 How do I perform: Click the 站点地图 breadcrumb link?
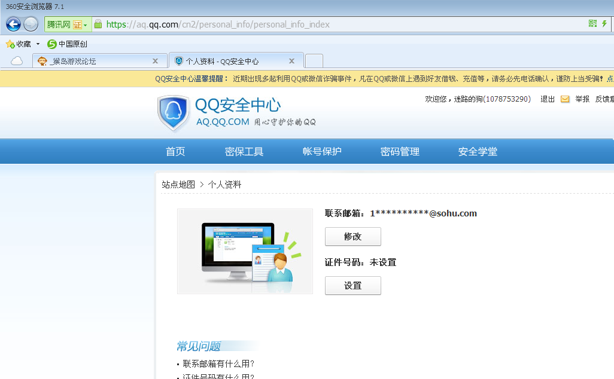click(178, 185)
